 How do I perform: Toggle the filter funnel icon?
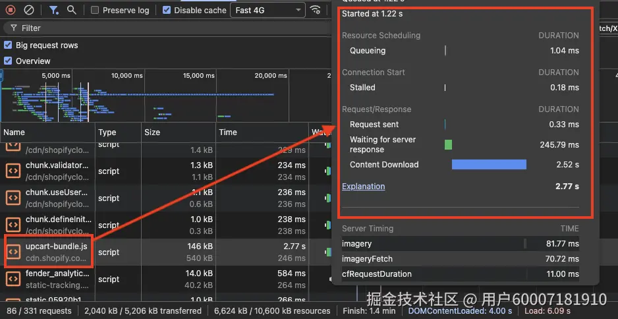coord(53,10)
